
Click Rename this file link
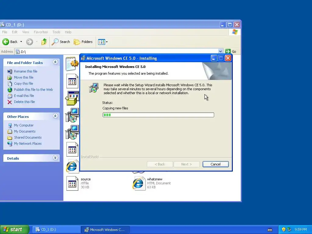(x=26, y=71)
